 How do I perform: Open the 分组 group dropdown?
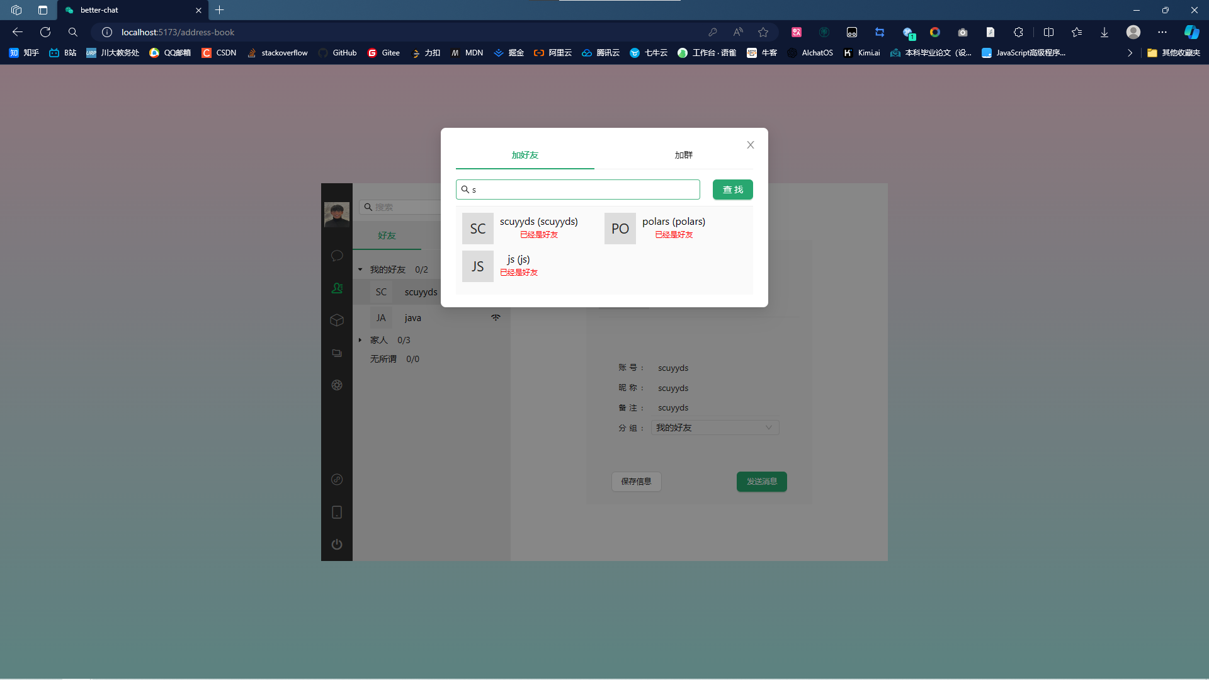(715, 428)
